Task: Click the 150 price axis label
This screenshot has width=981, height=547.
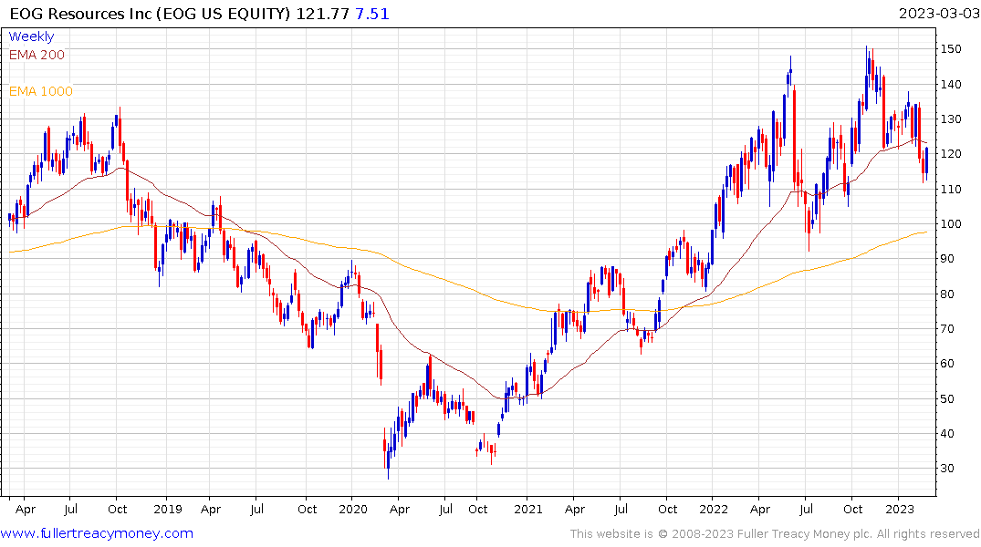Action: click(951, 48)
